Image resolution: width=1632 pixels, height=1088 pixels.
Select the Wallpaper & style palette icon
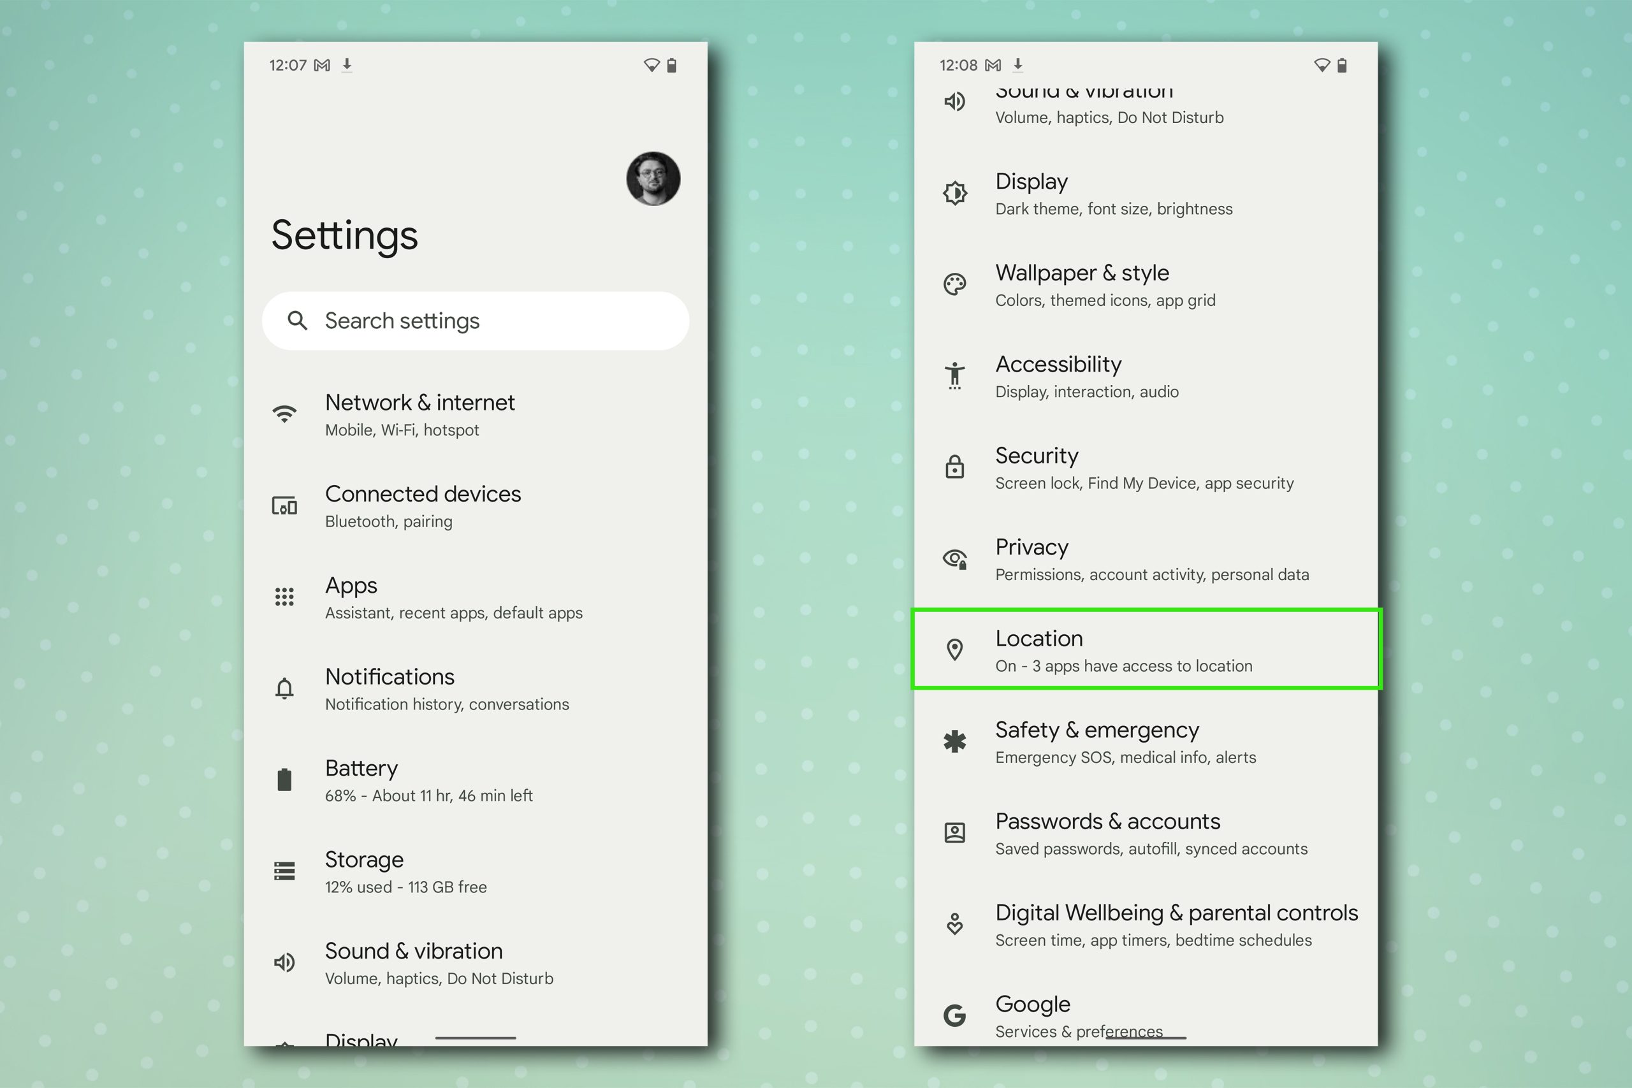tap(955, 284)
